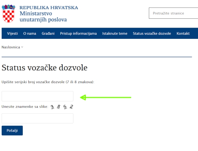The image size is (198, 151).
Task: Open the Vijesti menu item
Action: click(12, 33)
